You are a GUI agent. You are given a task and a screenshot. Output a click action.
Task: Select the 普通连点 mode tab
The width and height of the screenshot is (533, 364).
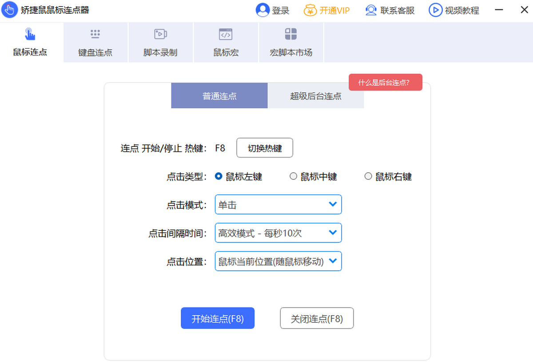(x=219, y=95)
